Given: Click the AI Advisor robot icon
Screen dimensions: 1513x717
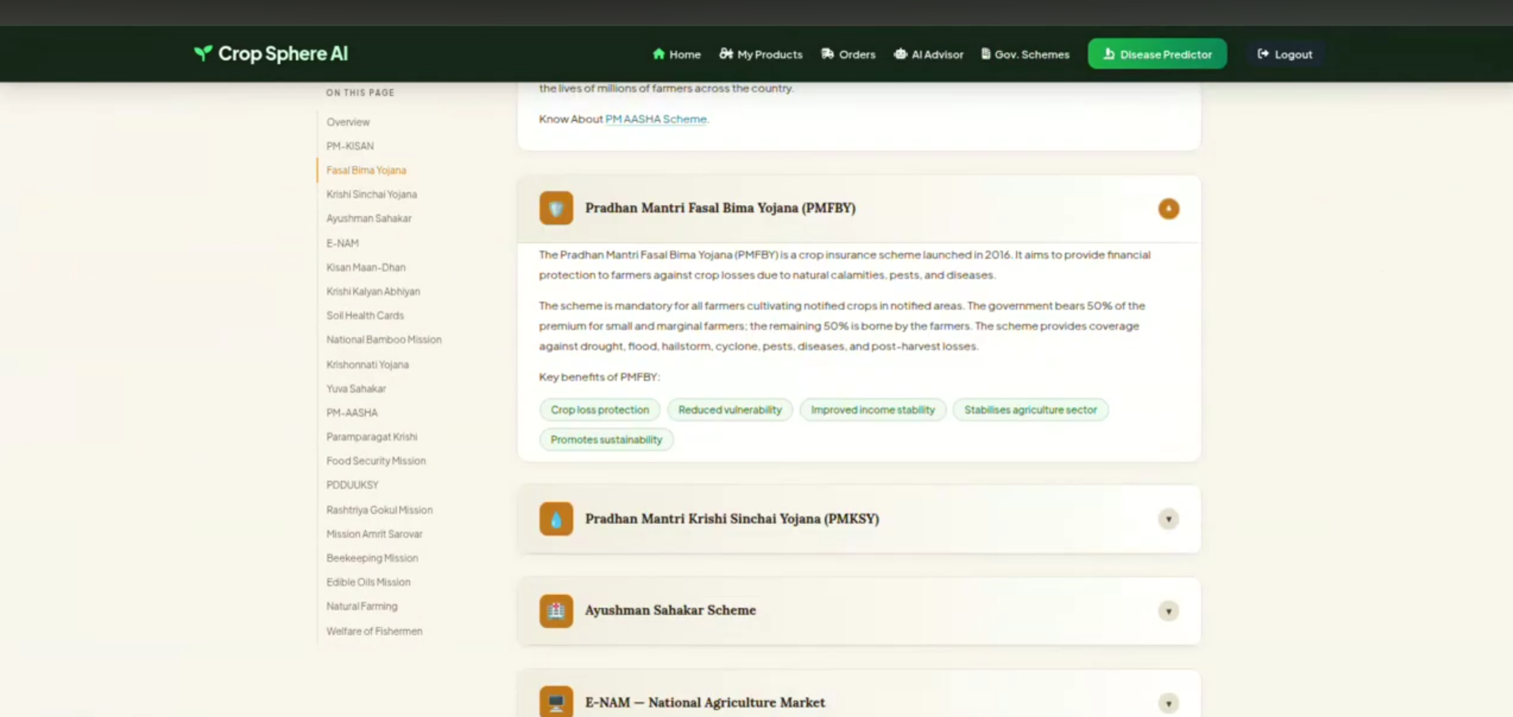Looking at the screenshot, I should 900,54.
